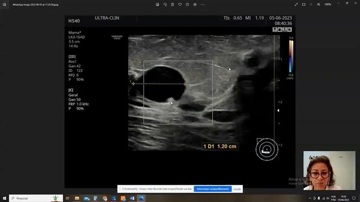
Task: Click the FRP 1.0 kHz setting text
Action: coord(79,104)
